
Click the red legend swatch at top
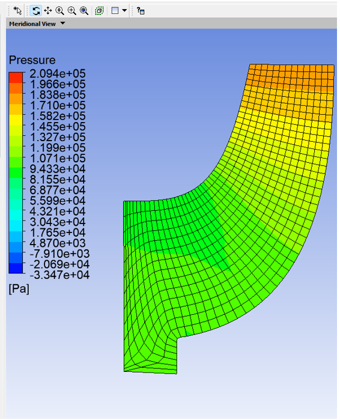coord(16,78)
